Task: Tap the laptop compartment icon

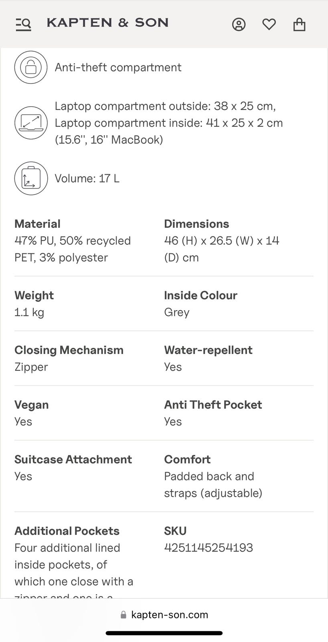Action: [31, 122]
